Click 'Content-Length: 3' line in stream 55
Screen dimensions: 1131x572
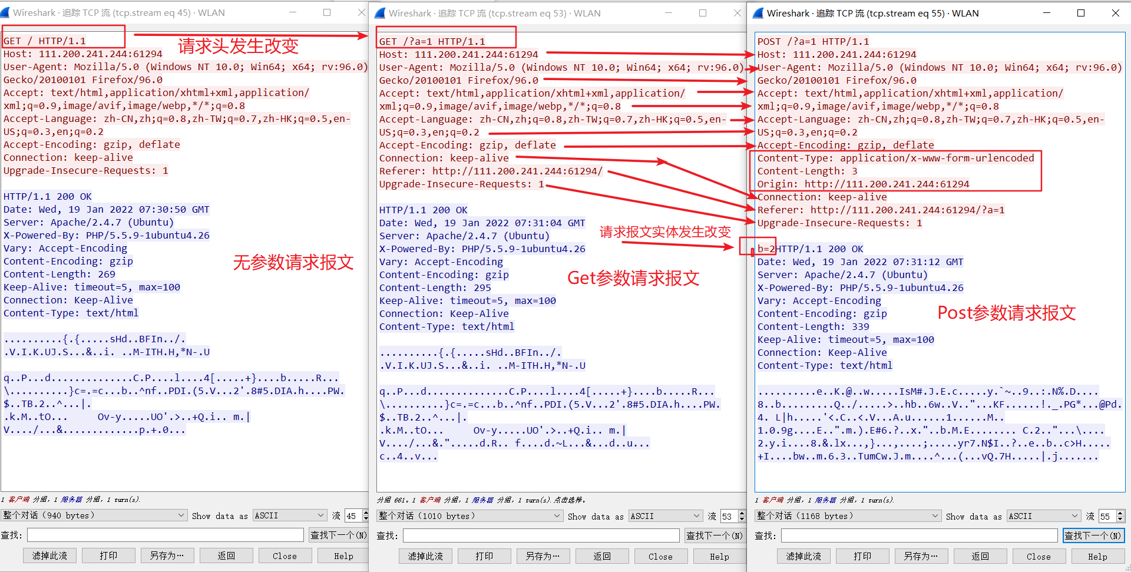point(807,171)
